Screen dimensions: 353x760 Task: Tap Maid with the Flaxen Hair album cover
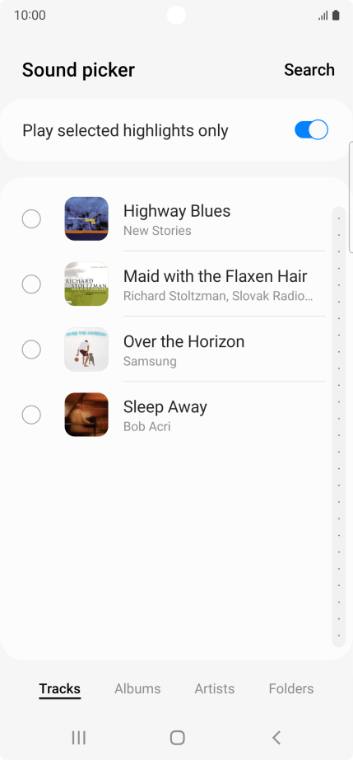click(x=86, y=284)
